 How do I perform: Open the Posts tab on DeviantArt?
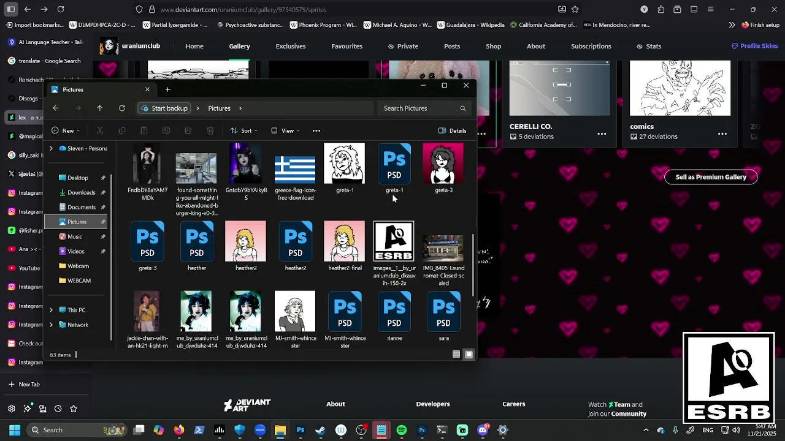point(452,46)
